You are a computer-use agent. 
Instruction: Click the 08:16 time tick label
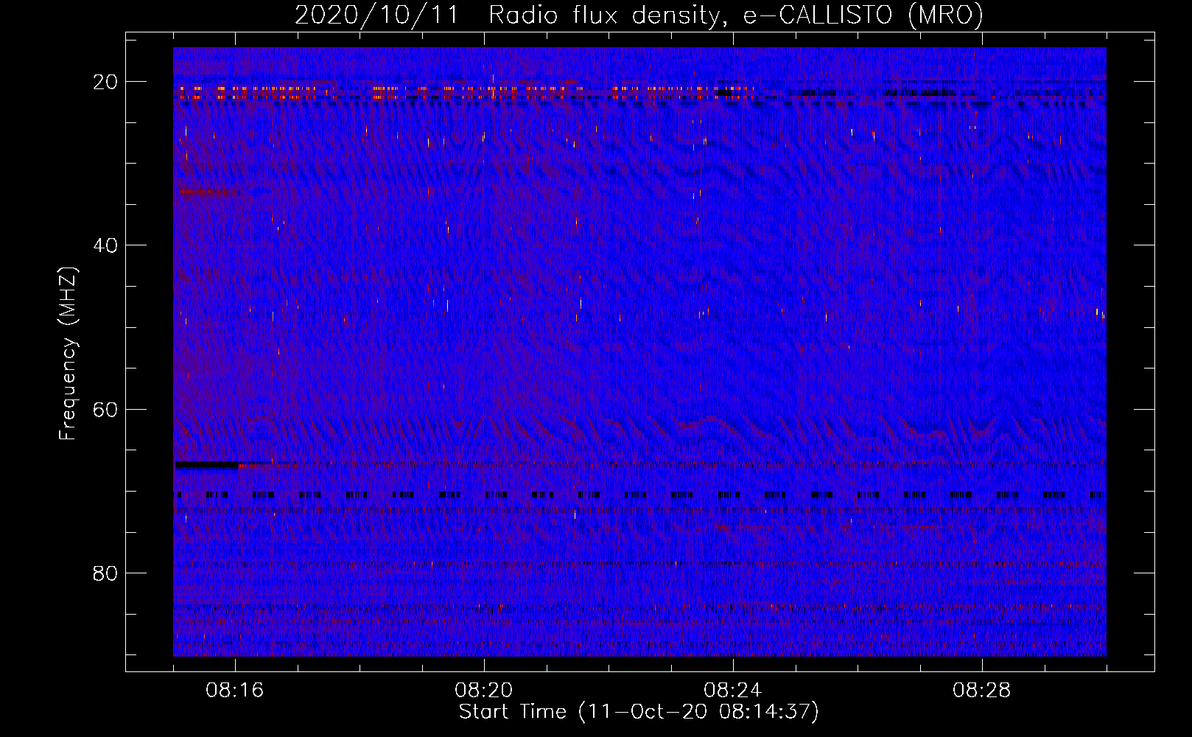(x=235, y=691)
